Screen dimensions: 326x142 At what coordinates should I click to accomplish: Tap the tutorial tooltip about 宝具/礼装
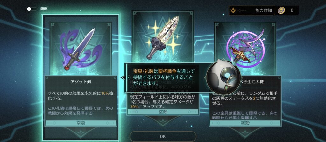tap(164, 78)
